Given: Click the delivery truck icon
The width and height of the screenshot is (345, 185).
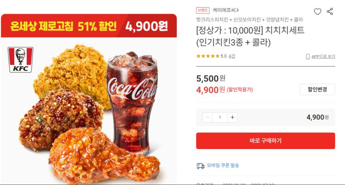Looking at the screenshot, I should [x=200, y=166].
